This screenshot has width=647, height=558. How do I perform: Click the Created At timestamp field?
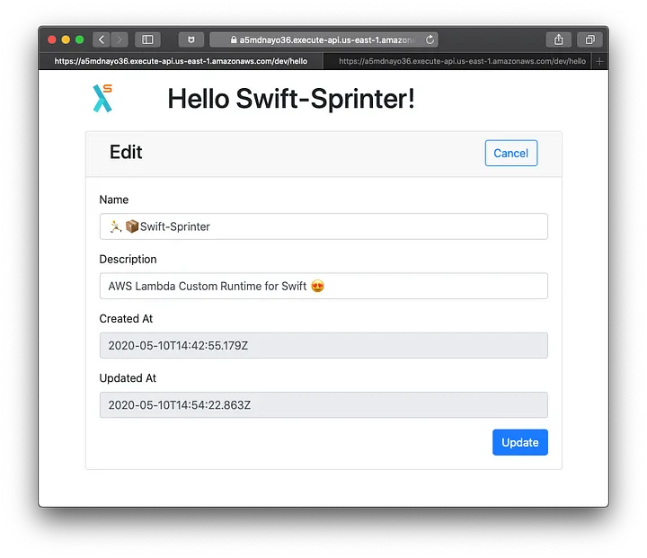pyautogui.click(x=323, y=345)
